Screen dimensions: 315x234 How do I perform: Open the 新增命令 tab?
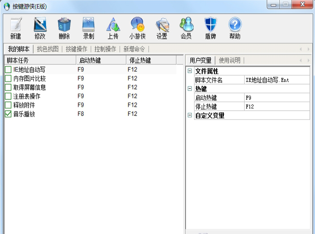(134, 49)
